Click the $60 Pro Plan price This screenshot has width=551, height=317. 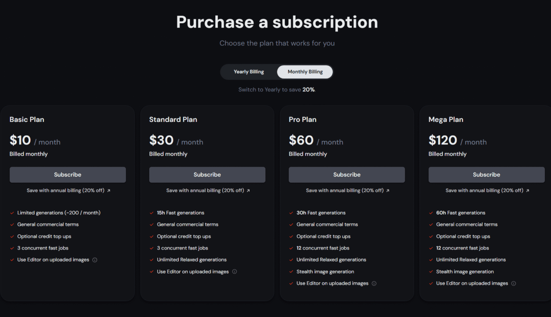[301, 140]
